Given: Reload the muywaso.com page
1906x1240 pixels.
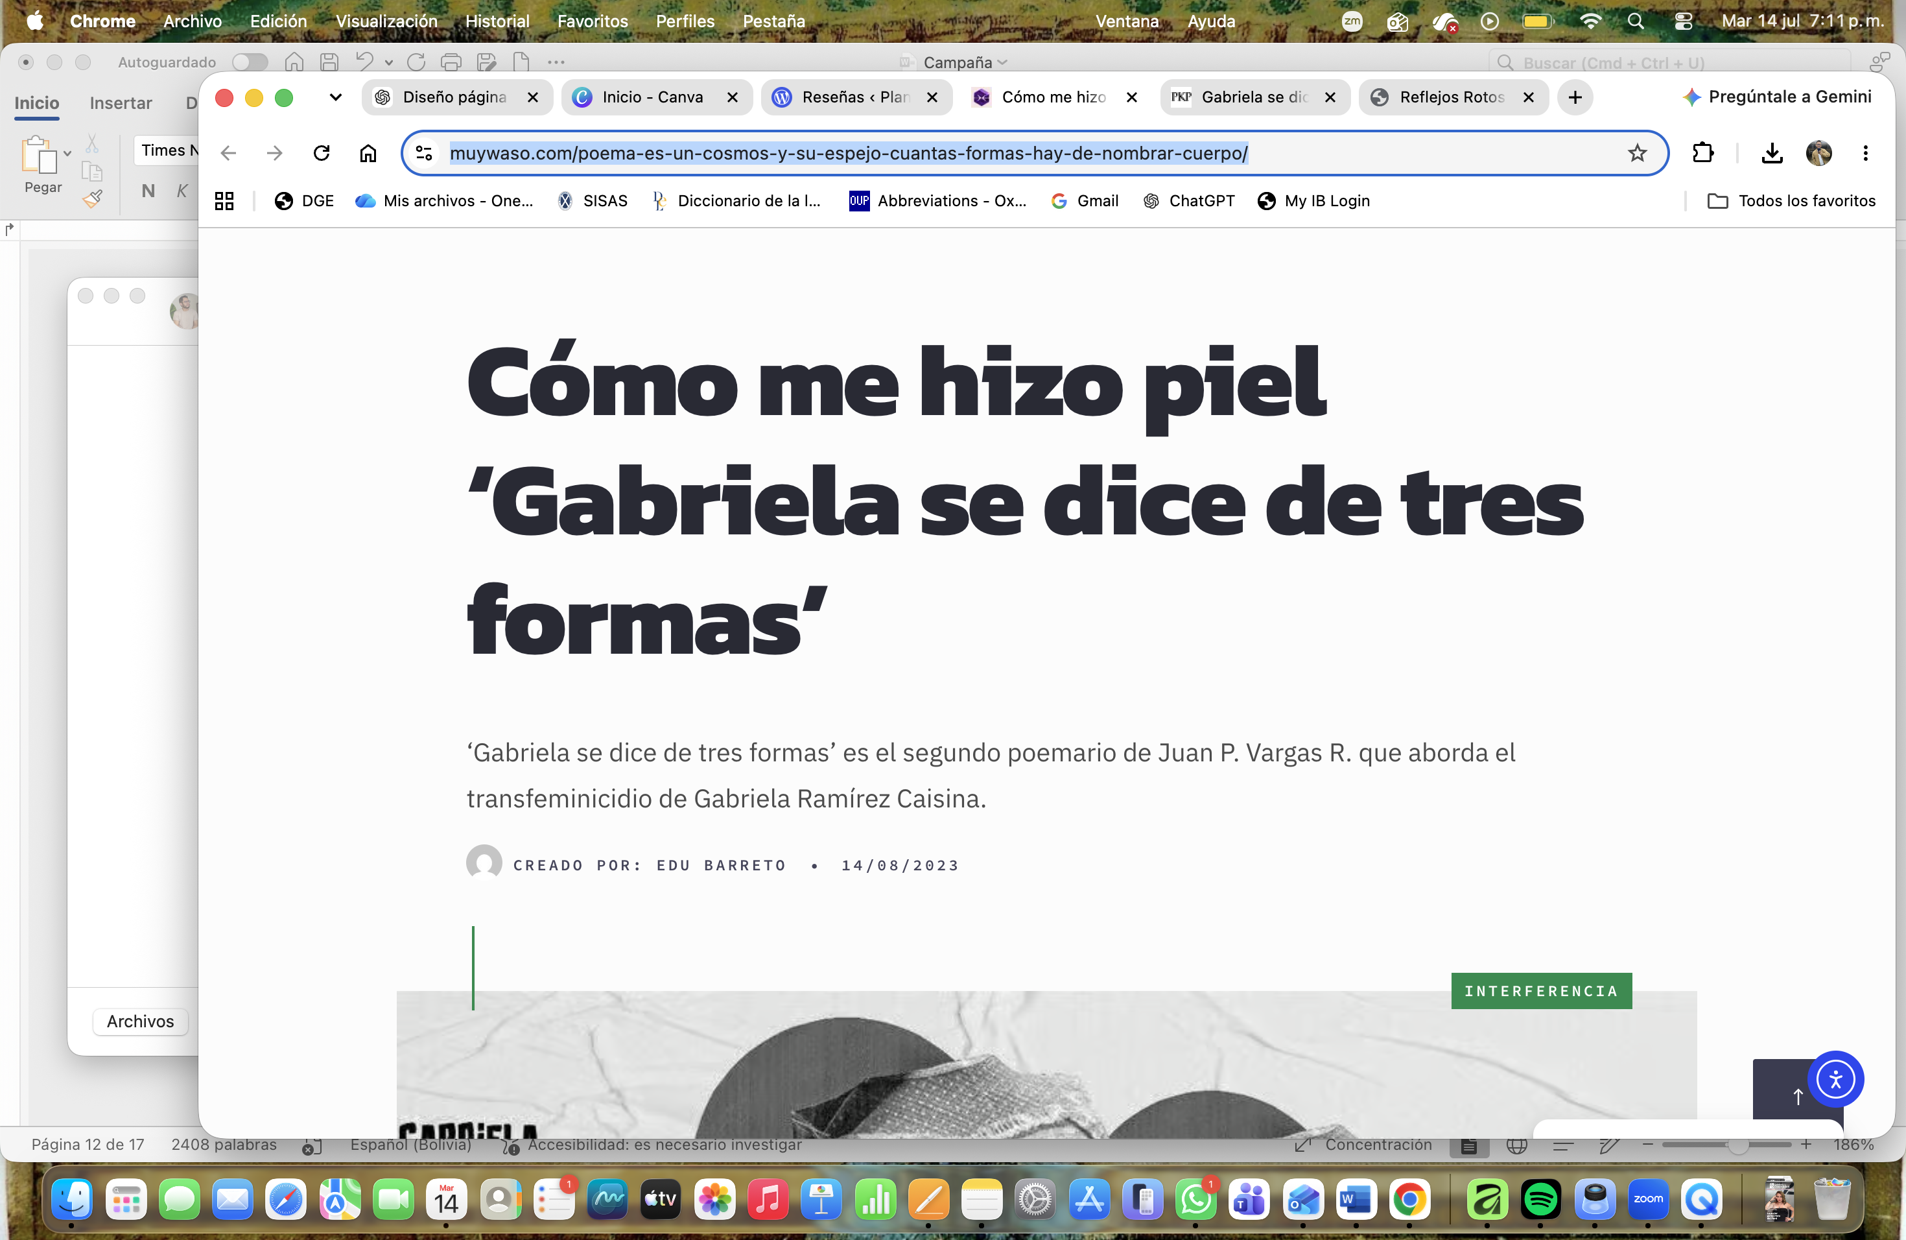Looking at the screenshot, I should (x=322, y=153).
